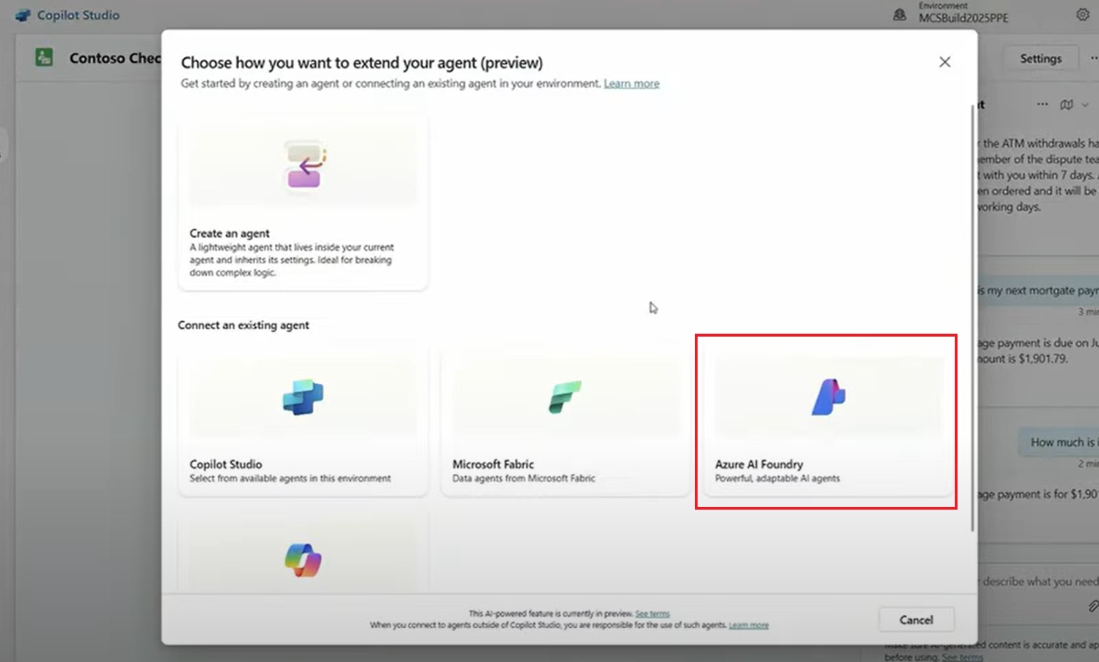1099x662 pixels.
Task: Choose the Microsoft Fabric data agents option
Action: click(565, 422)
